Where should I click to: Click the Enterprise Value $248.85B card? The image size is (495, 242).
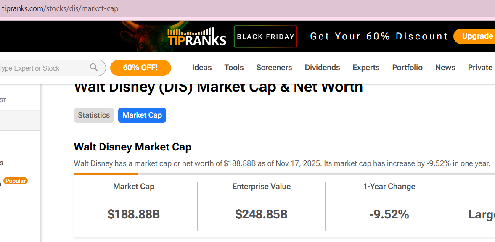tap(261, 206)
